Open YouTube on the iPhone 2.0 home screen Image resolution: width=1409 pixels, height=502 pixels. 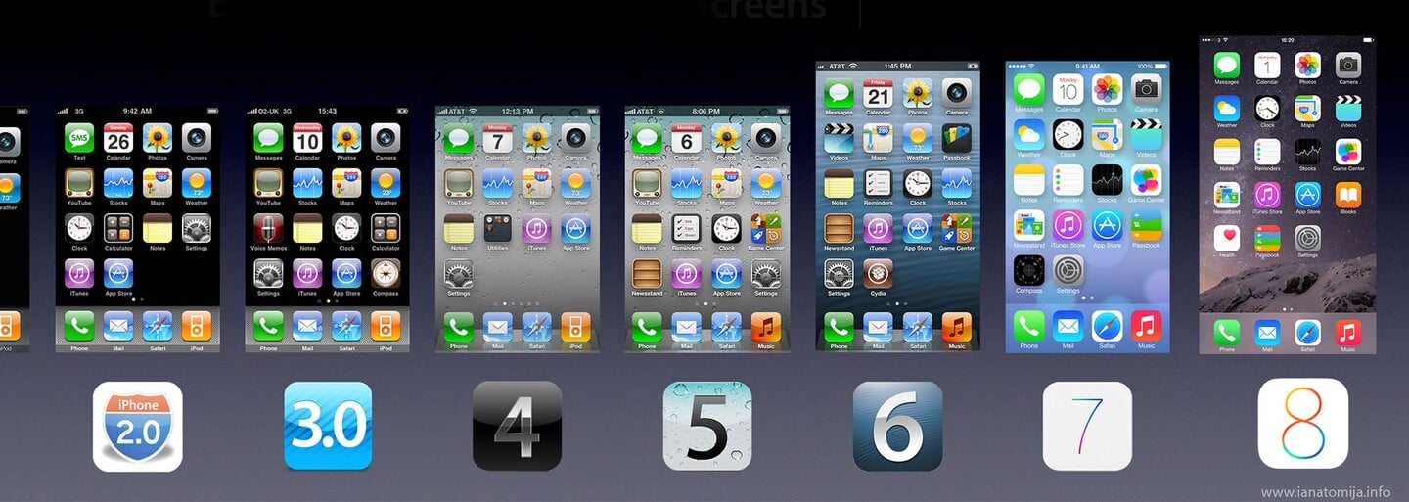pos(79,183)
